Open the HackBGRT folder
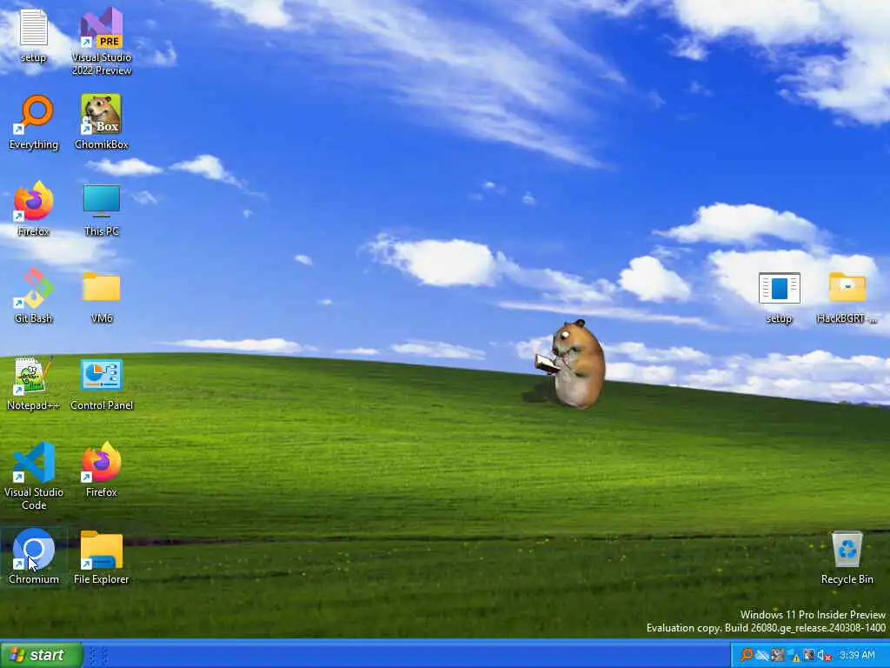This screenshot has height=668, width=890. 847,296
